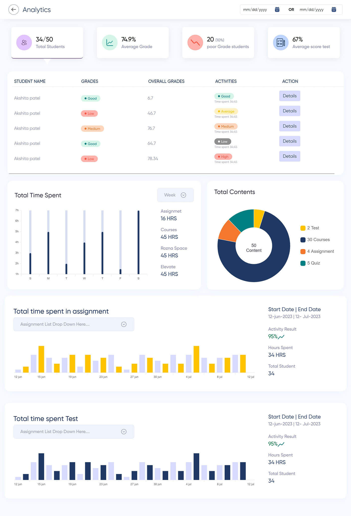Open Details for the student with 78.34 grade
The image size is (351, 516).
click(x=290, y=156)
